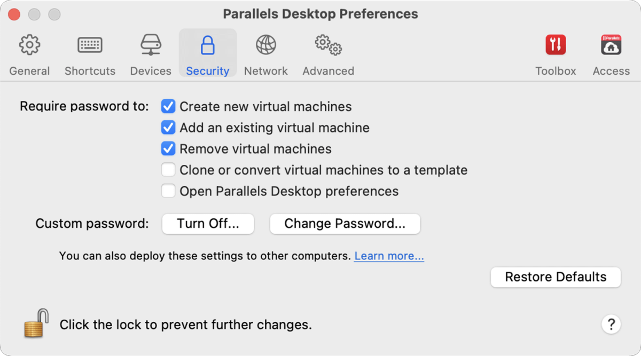Uncheck 'Remove virtual machines' option
Screen dimensions: 641x356
[168, 148]
